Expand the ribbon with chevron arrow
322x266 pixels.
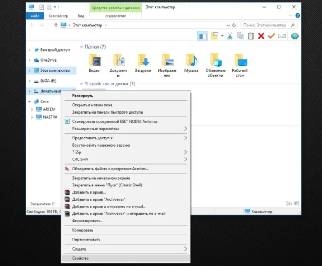pos(291,15)
